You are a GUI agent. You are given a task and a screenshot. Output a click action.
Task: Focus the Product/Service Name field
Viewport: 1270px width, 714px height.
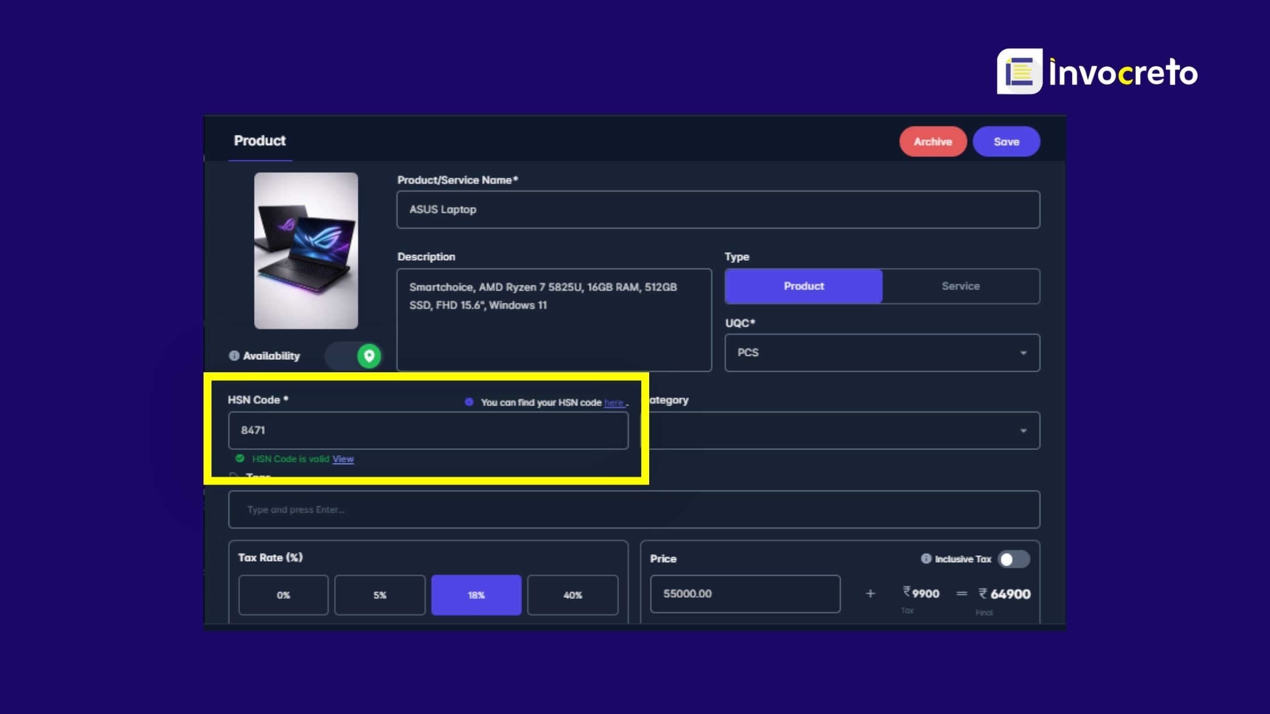coord(718,210)
